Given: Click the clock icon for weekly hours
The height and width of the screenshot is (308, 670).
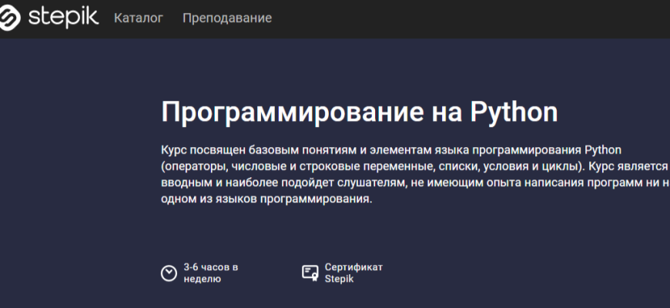Looking at the screenshot, I should click(169, 273).
